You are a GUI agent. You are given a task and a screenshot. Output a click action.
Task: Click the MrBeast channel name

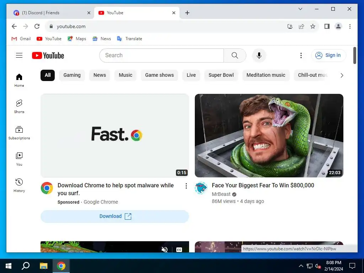[221, 194]
